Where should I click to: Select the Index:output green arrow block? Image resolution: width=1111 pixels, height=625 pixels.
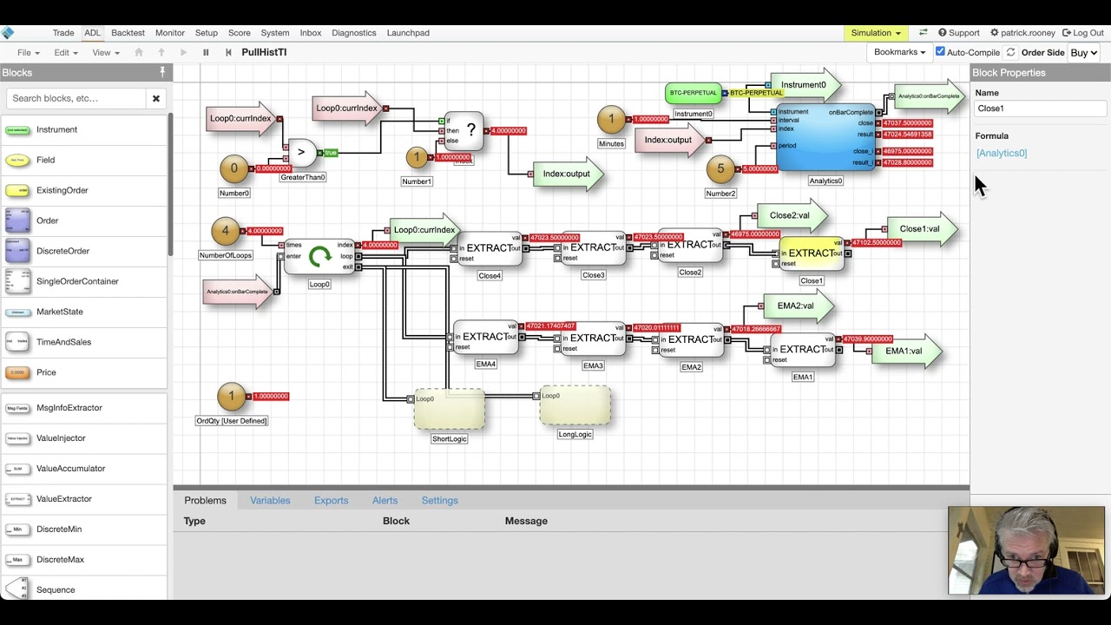pyautogui.click(x=567, y=174)
